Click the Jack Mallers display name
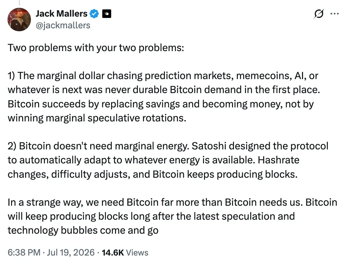Viewport: 348px width, 263px height. click(x=62, y=14)
